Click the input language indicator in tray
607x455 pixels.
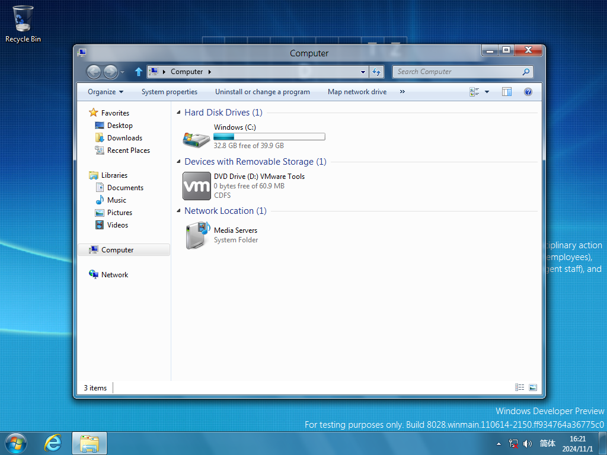[x=547, y=443]
